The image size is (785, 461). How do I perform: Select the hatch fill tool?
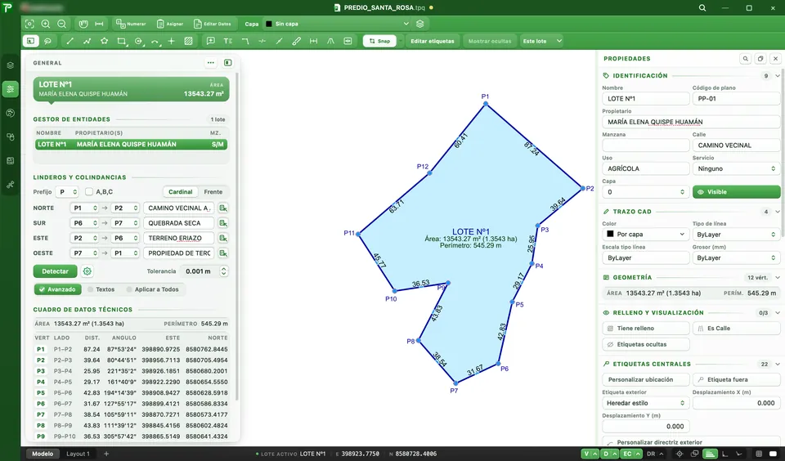[x=188, y=41]
